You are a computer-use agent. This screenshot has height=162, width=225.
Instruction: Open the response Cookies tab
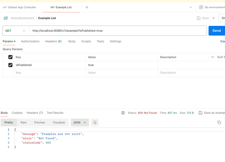pos(17,113)
